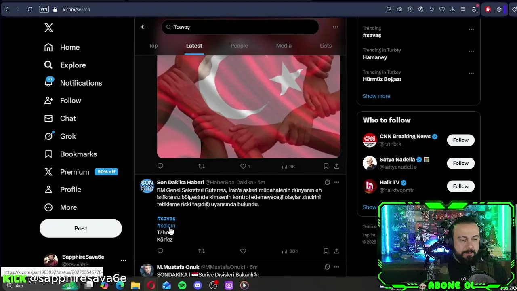Open Chat in the sidebar
The width and height of the screenshot is (517, 291).
click(60, 118)
